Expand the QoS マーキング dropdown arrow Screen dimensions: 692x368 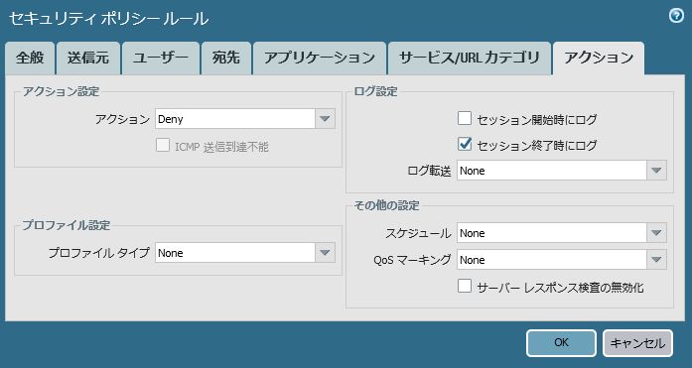(x=656, y=260)
